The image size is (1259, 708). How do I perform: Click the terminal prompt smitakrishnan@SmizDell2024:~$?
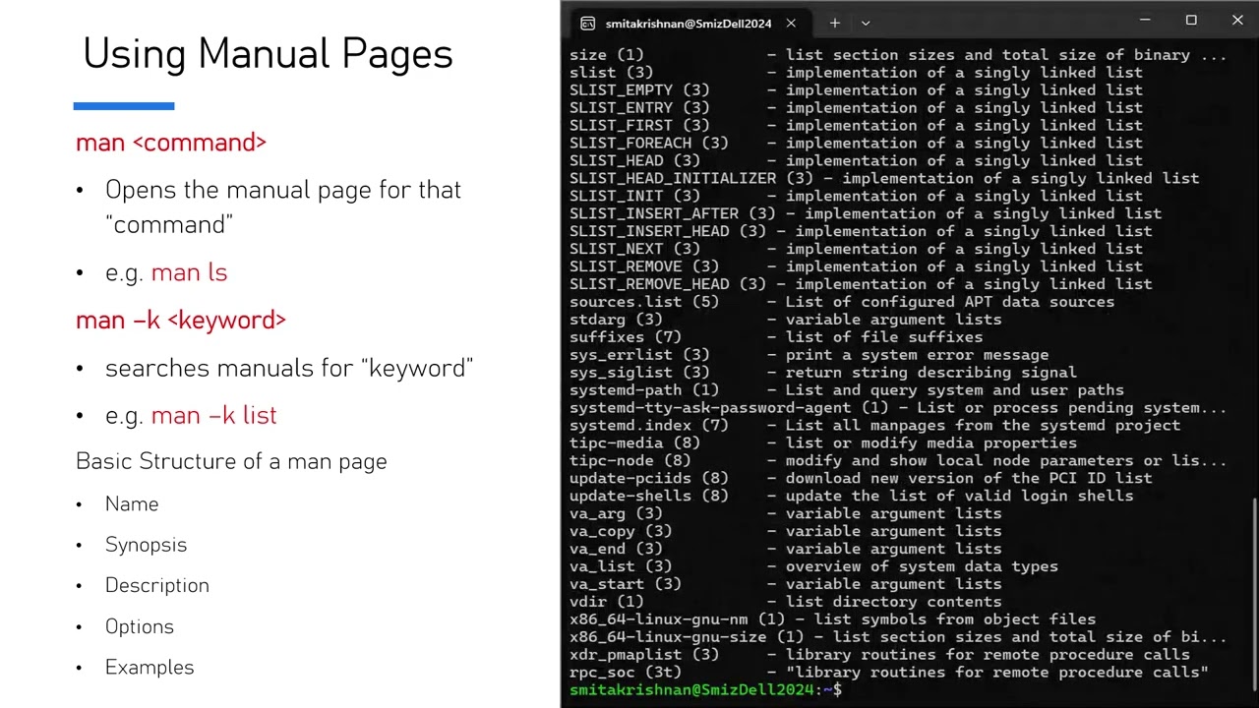pos(705,689)
